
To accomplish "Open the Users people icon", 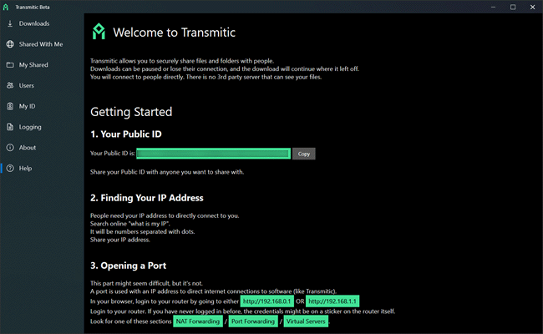I will [10, 85].
